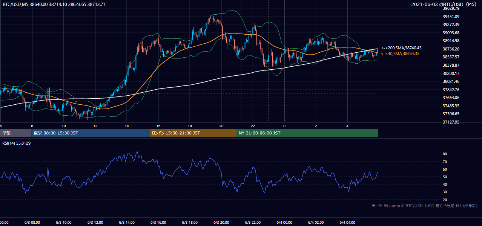Select the 早朝 session bar
Image resolution: width=482 pixels, height=226 pixels.
point(15,133)
